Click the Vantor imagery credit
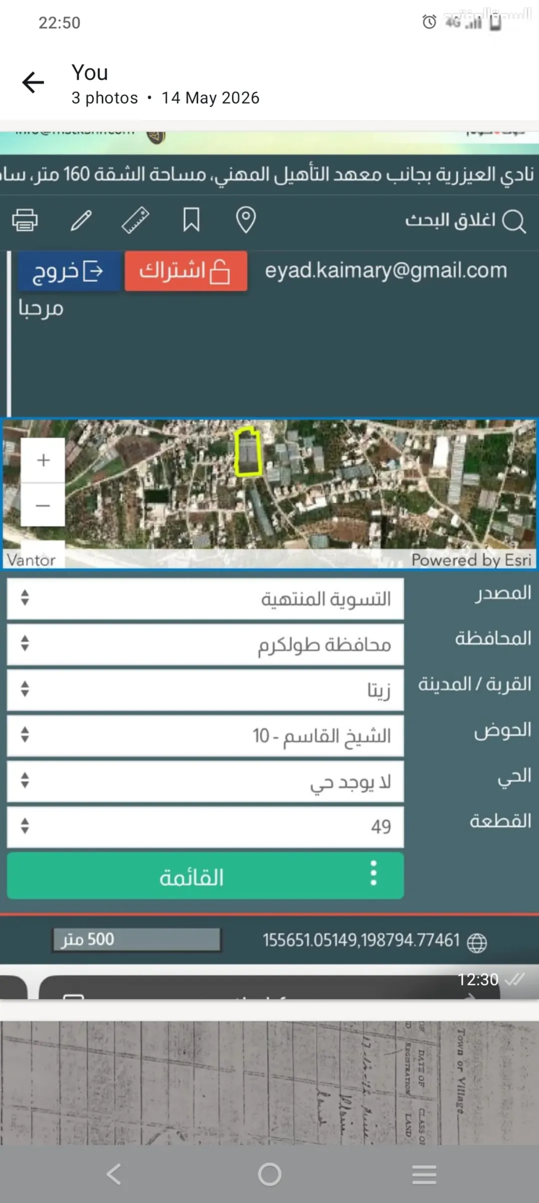Image resolution: width=539 pixels, height=1203 pixels. click(31, 560)
